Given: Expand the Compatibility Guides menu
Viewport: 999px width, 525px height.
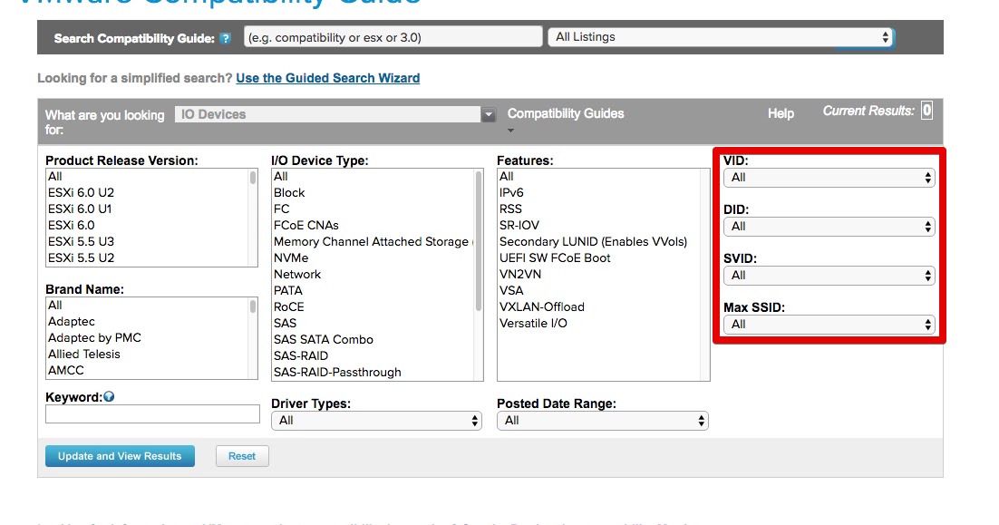Looking at the screenshot, I should coord(565,114).
